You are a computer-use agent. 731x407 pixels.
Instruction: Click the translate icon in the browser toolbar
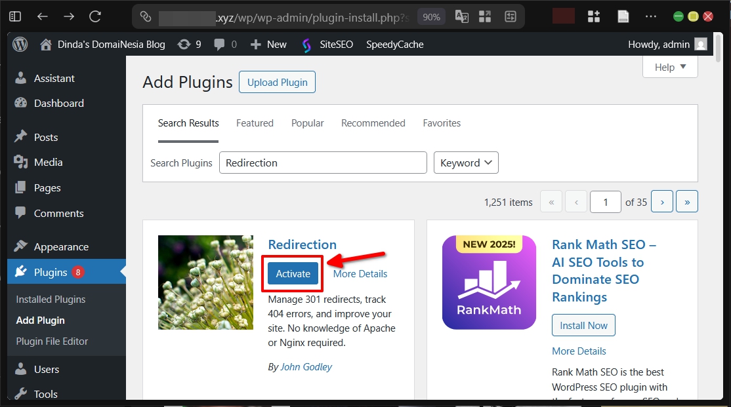coord(461,16)
